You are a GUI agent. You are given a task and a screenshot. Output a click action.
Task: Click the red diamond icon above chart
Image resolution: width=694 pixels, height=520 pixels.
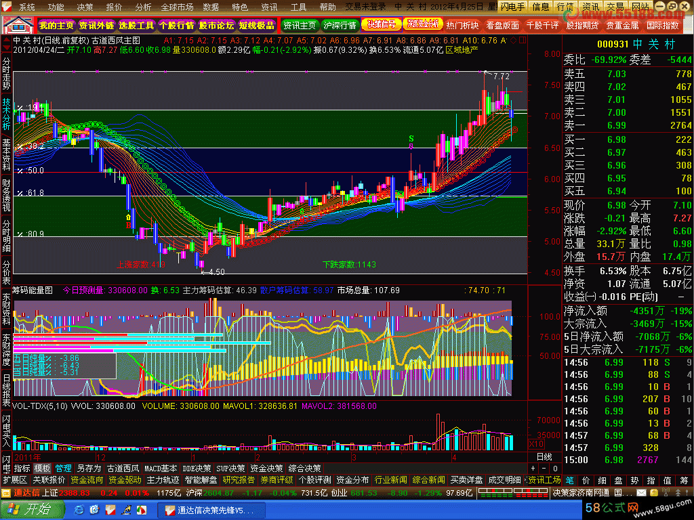[x=514, y=40]
